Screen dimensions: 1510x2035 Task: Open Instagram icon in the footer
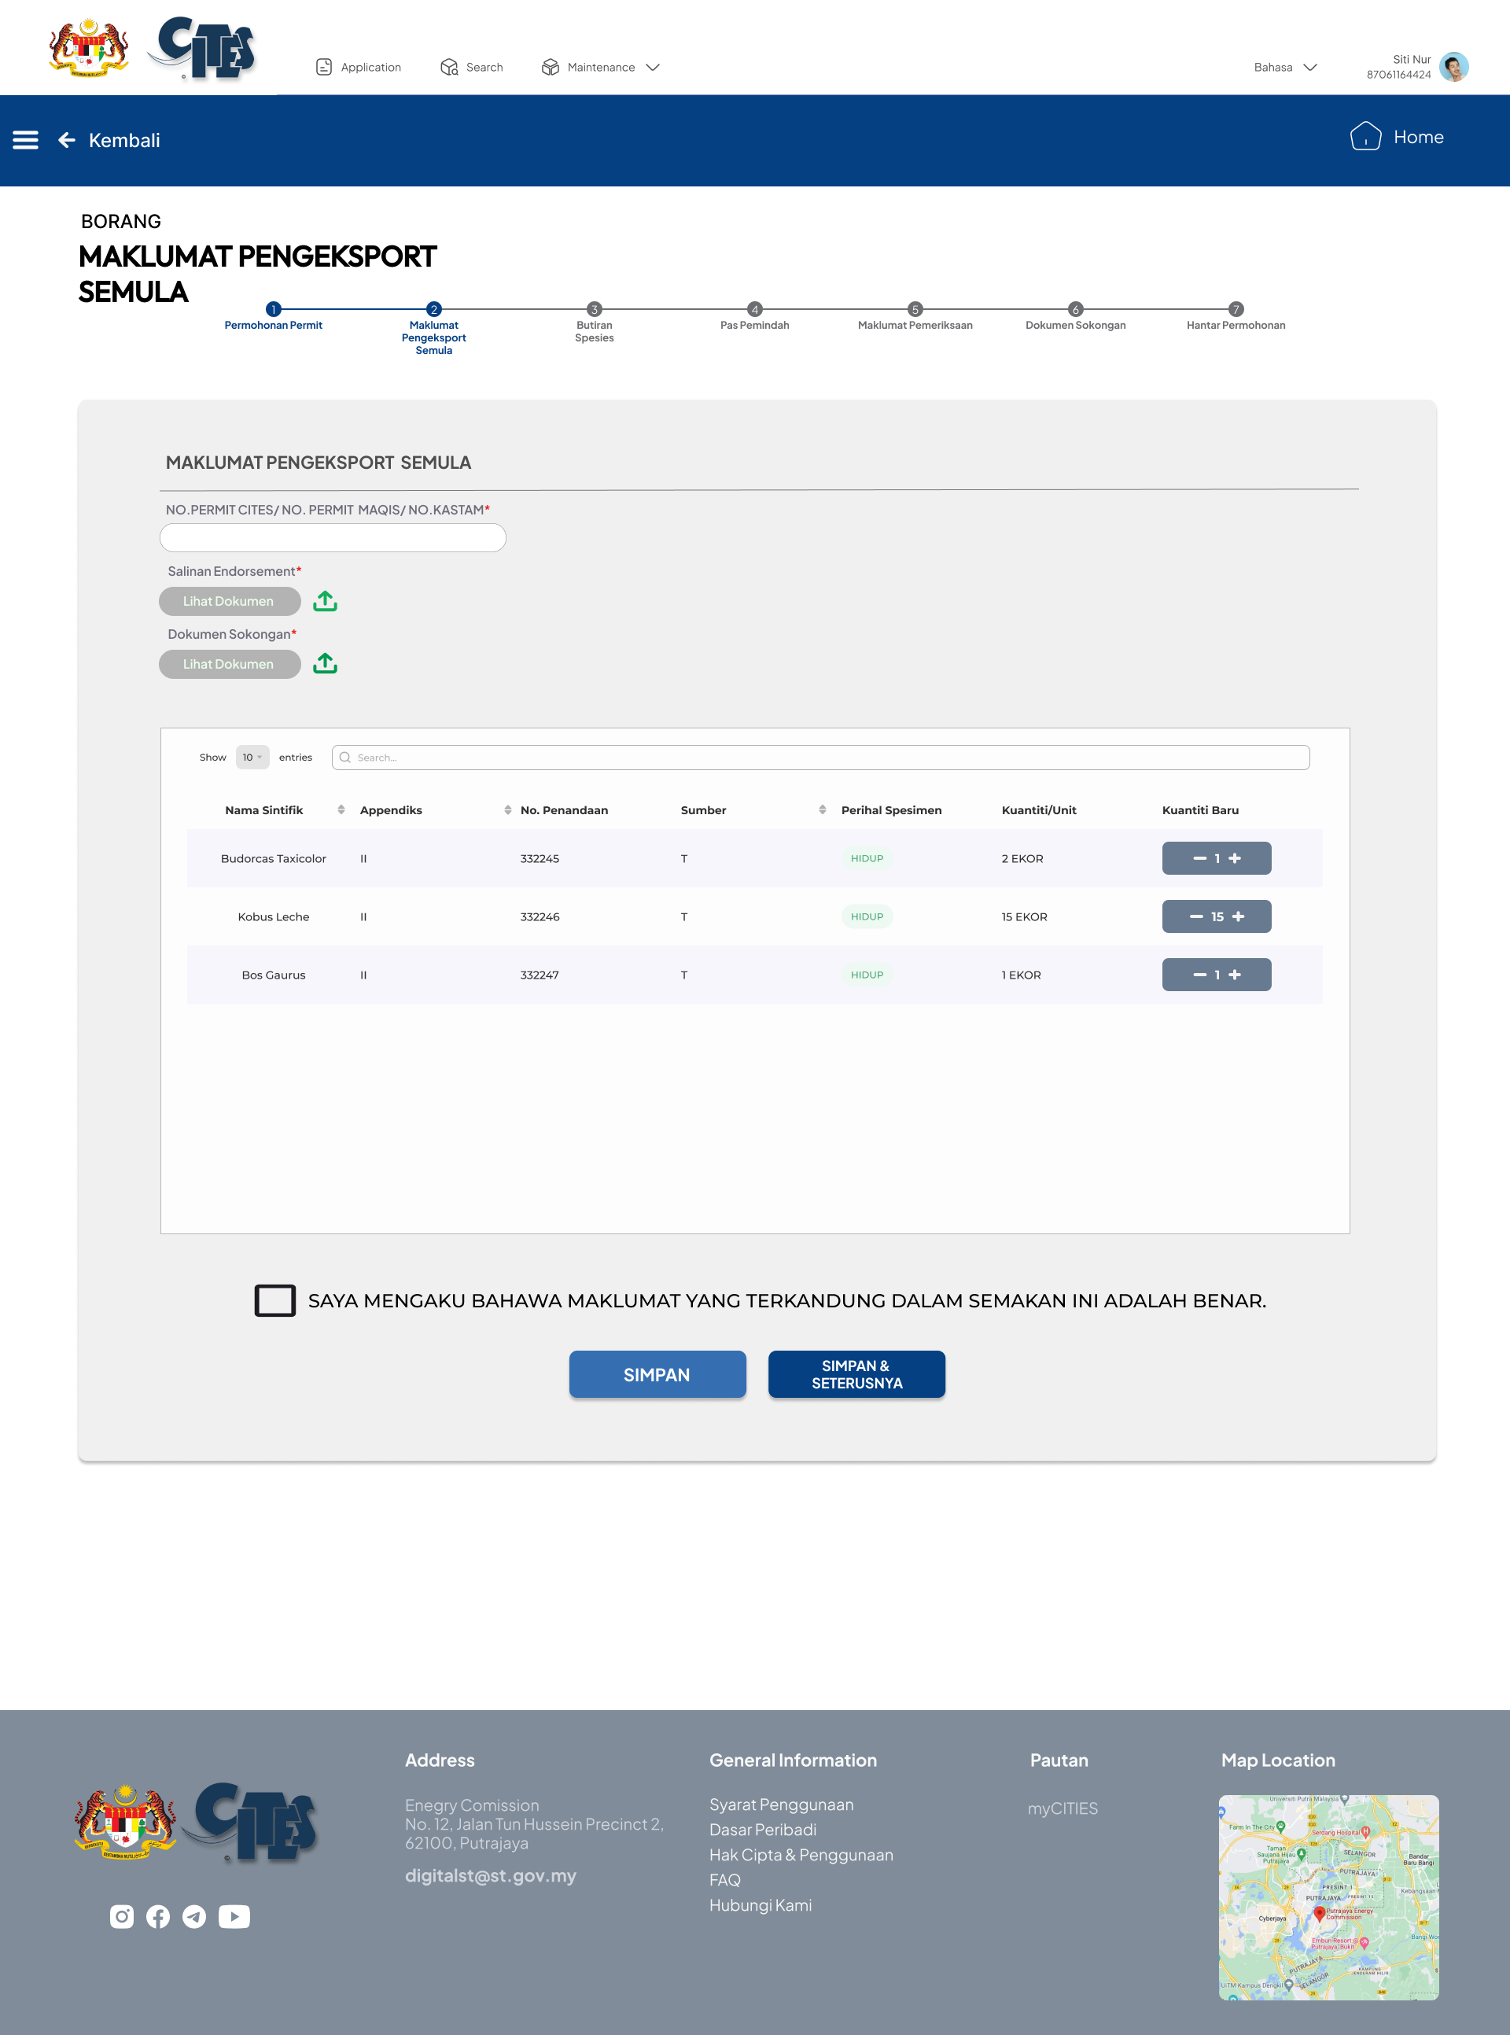(122, 1916)
